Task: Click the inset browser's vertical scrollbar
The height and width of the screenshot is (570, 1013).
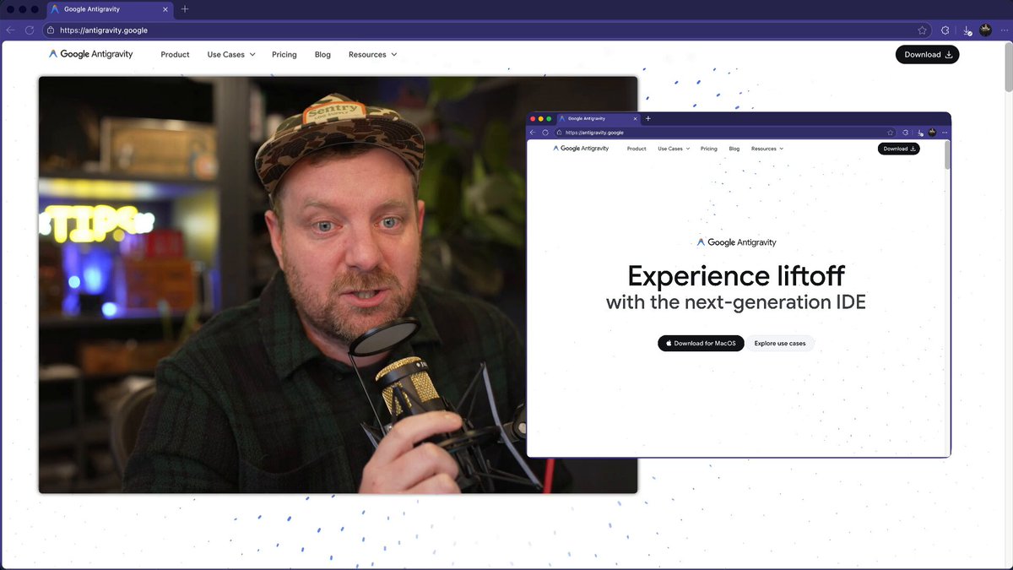Action: 947,155
